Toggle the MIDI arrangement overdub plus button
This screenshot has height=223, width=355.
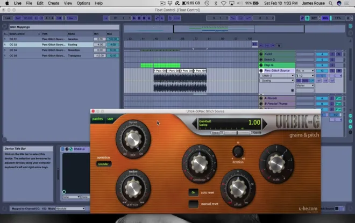pos(149,18)
